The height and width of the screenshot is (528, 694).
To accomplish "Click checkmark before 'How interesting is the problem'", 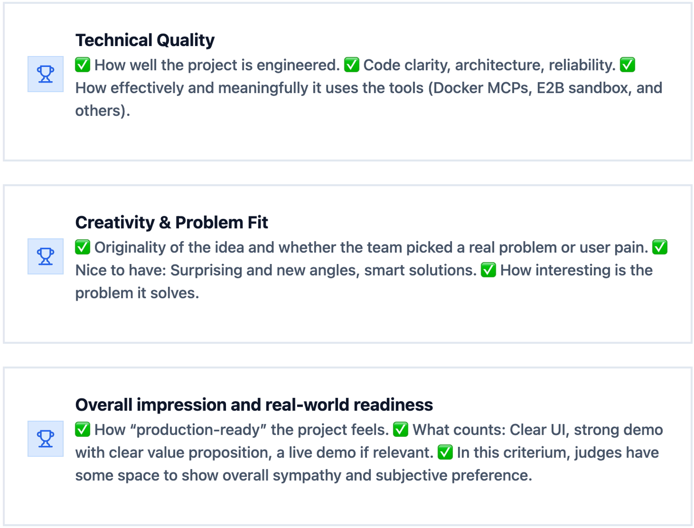I will point(488,270).
